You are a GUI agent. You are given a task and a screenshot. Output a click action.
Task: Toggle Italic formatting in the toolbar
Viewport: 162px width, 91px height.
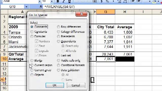click(x=64, y=1)
